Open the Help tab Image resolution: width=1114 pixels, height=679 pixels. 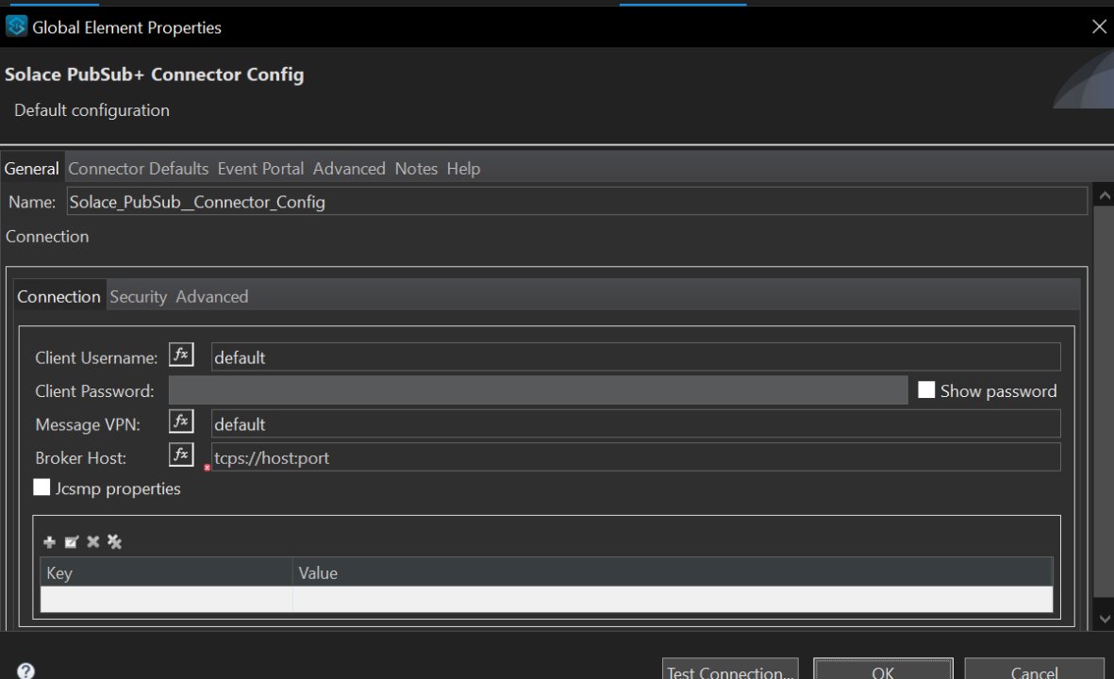click(x=463, y=168)
